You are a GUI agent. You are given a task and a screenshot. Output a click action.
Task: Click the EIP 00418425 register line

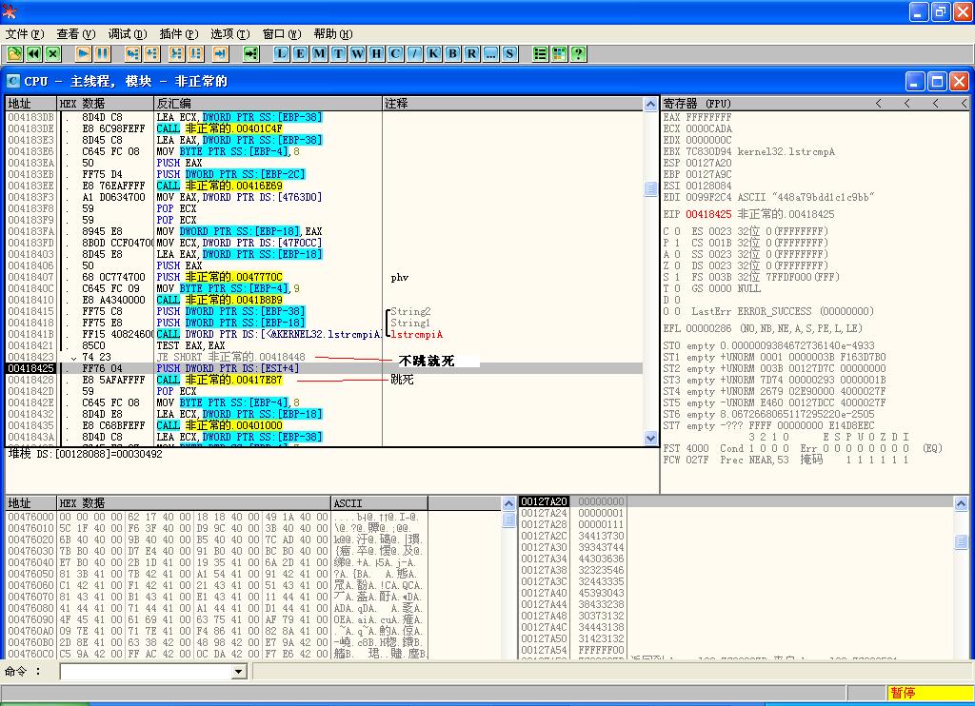pos(748,214)
